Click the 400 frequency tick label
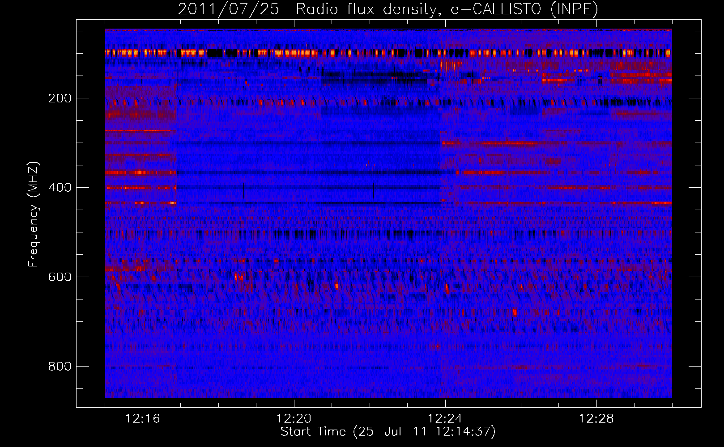Screen dimensions: 724x447 tap(60, 188)
